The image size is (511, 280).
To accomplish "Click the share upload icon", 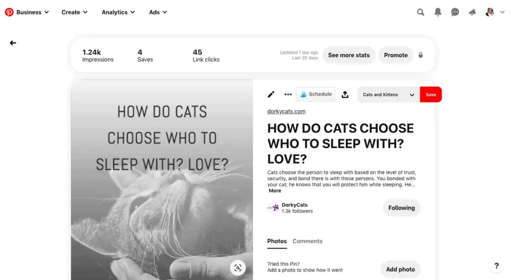I will [345, 95].
